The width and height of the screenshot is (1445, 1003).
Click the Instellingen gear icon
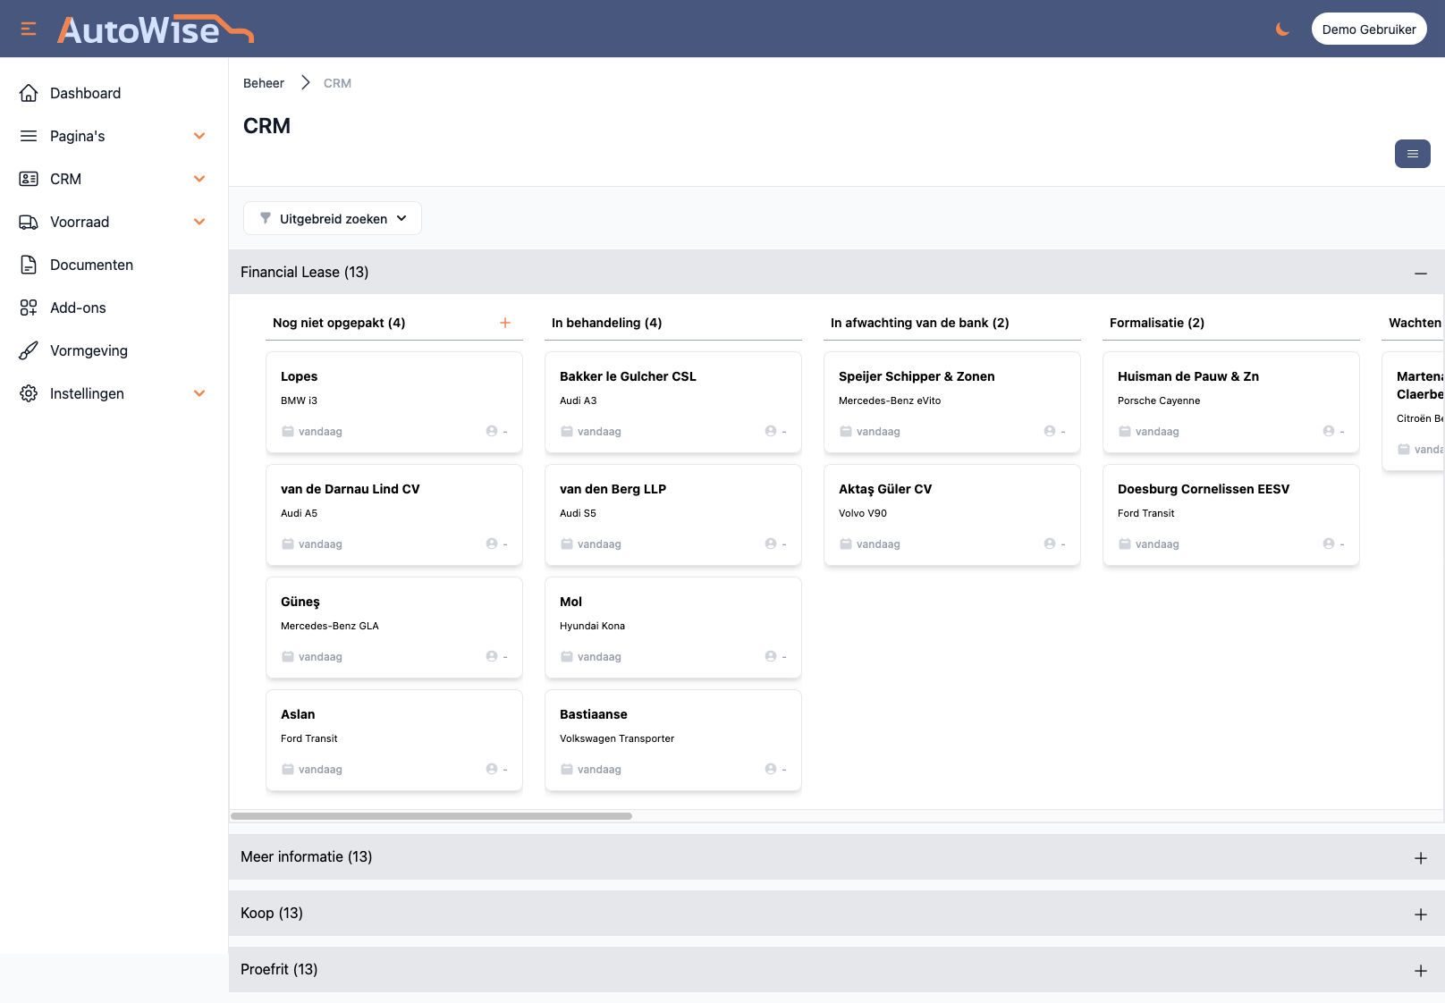tap(29, 393)
